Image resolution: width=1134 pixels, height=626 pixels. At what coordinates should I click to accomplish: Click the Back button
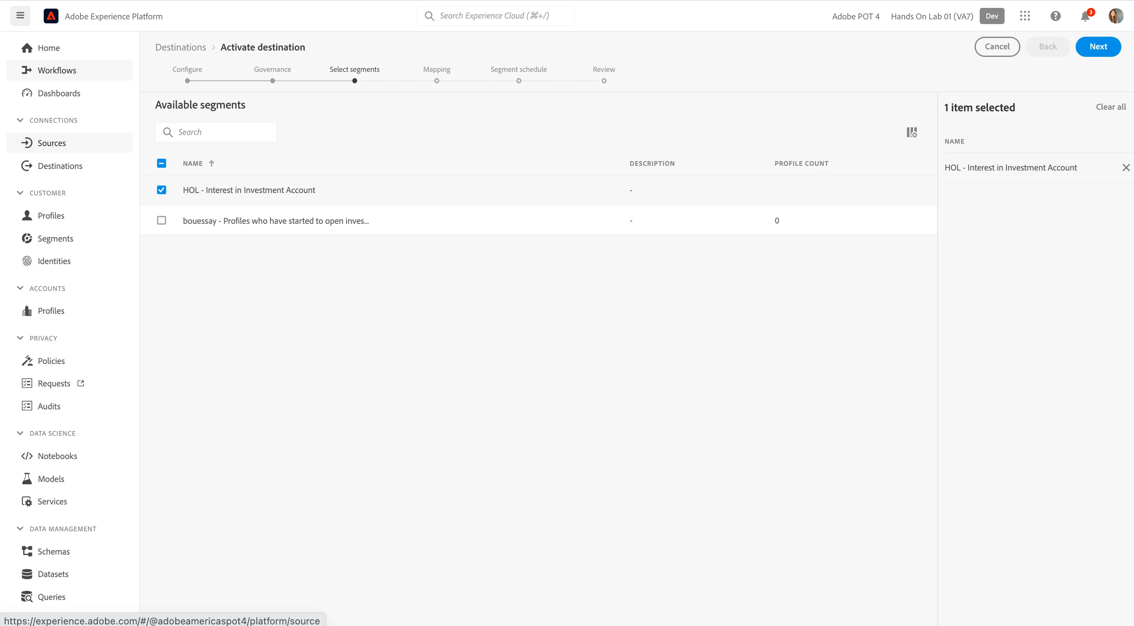(1048, 47)
